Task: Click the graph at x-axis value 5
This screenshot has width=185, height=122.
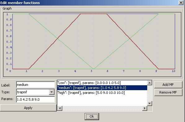Action: (91, 71)
